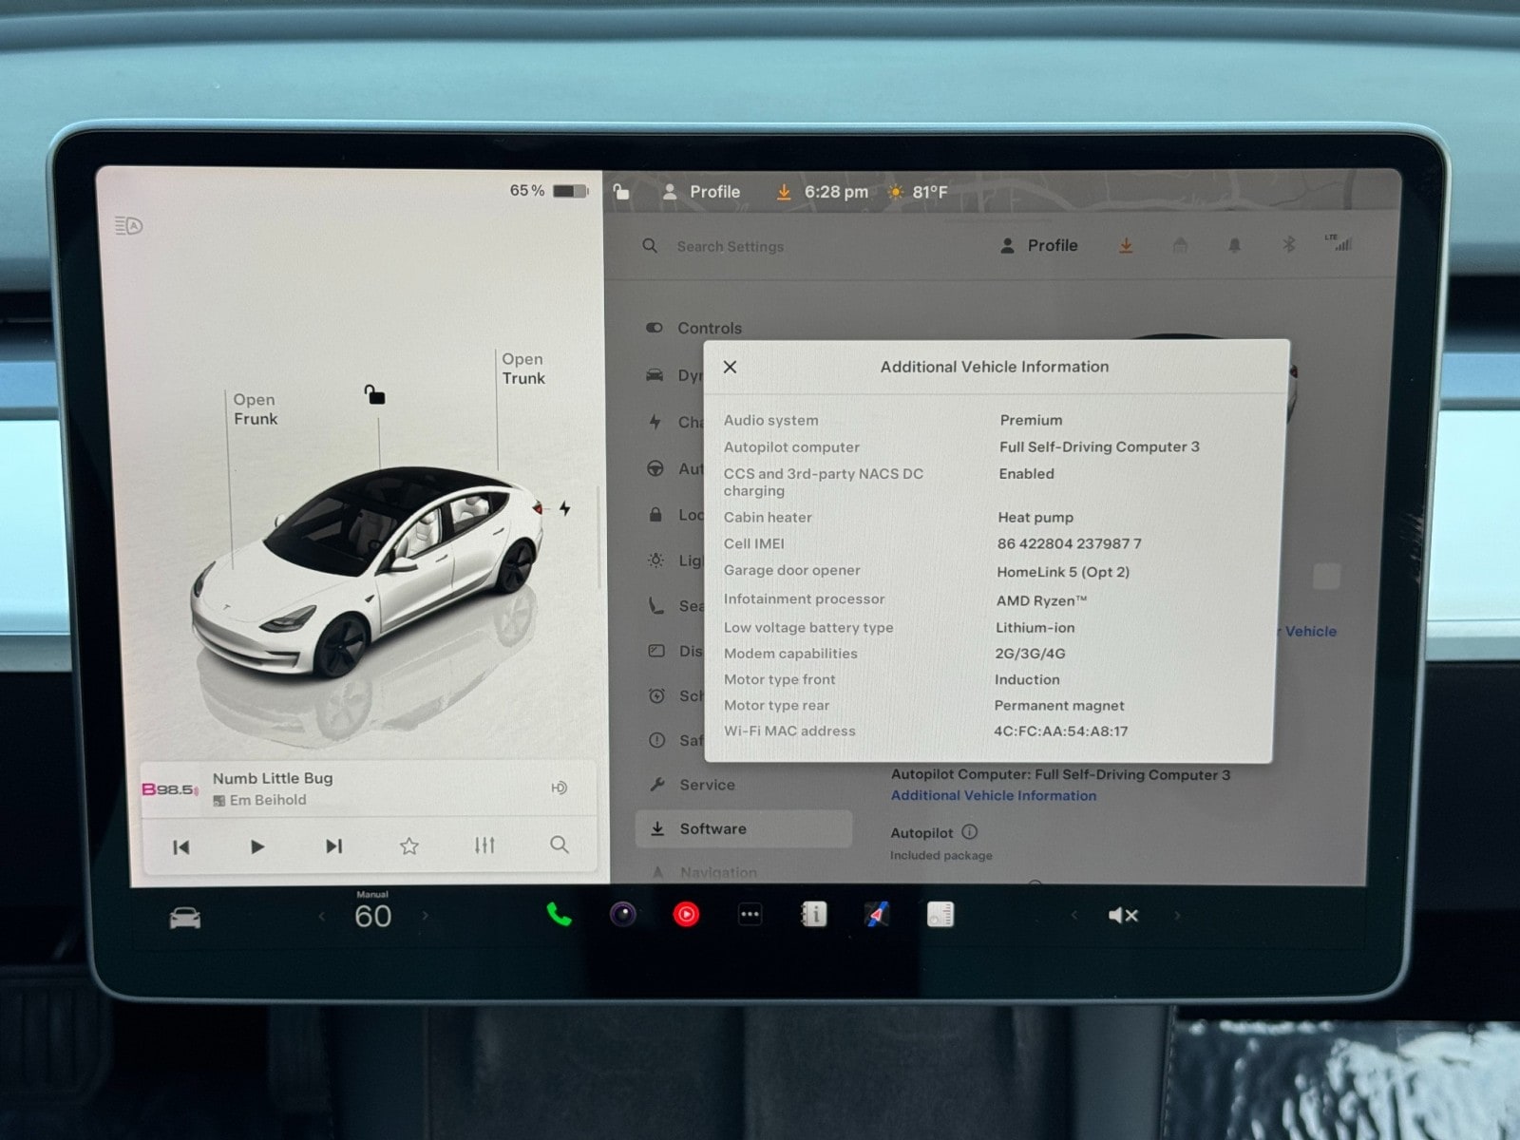Tap the car controls icon
The width and height of the screenshot is (1520, 1140).
coord(184,919)
